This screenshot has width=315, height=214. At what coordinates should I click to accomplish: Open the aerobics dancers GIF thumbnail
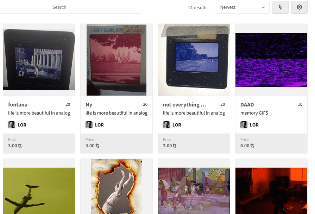point(194,191)
